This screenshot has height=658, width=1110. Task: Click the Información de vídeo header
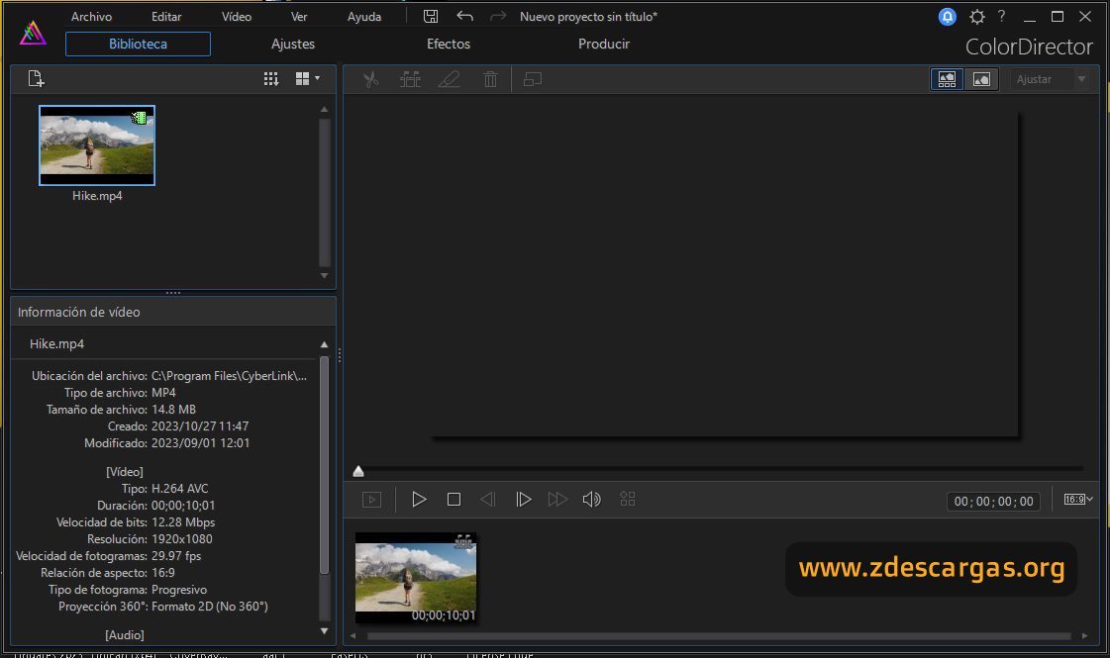pyautogui.click(x=78, y=312)
